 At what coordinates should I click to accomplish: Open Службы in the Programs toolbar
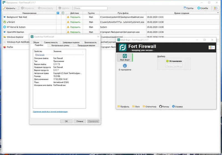click(203, 8)
